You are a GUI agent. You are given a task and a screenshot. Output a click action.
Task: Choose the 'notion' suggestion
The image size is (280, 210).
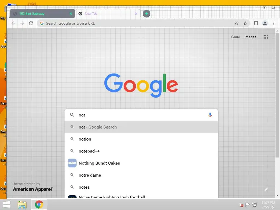[x=141, y=139]
